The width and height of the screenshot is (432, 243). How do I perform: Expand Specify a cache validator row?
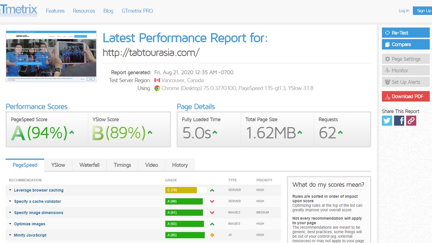tap(37, 202)
